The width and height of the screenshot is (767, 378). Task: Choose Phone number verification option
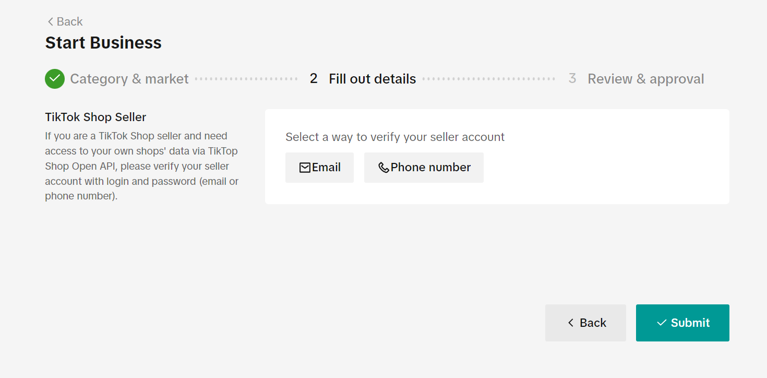click(x=424, y=168)
